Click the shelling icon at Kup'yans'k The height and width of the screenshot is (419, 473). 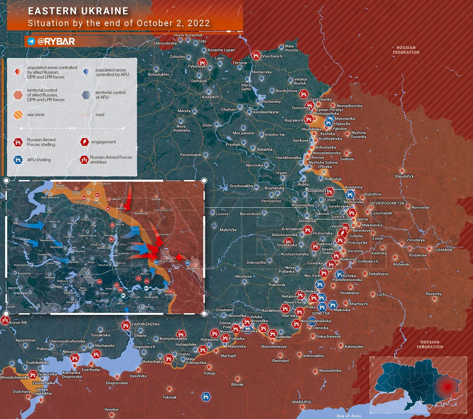[308, 119]
